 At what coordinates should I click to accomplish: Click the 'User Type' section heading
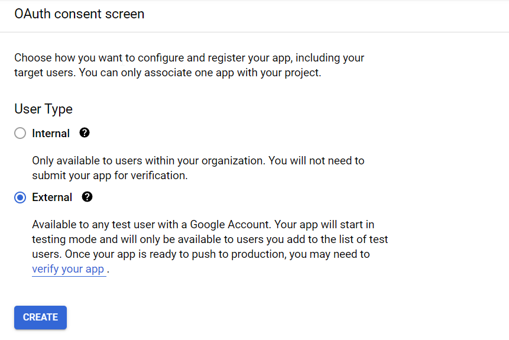click(x=43, y=109)
